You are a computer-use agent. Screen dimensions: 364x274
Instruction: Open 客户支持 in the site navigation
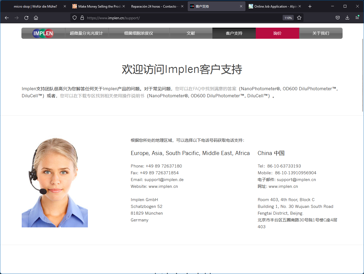click(x=234, y=33)
